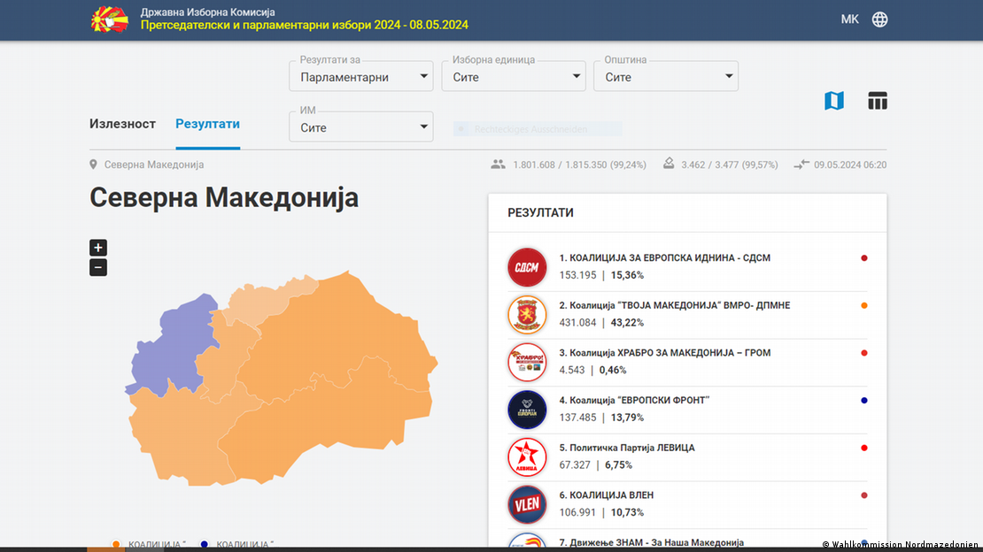Open the Резултати за dropdown

click(x=360, y=77)
